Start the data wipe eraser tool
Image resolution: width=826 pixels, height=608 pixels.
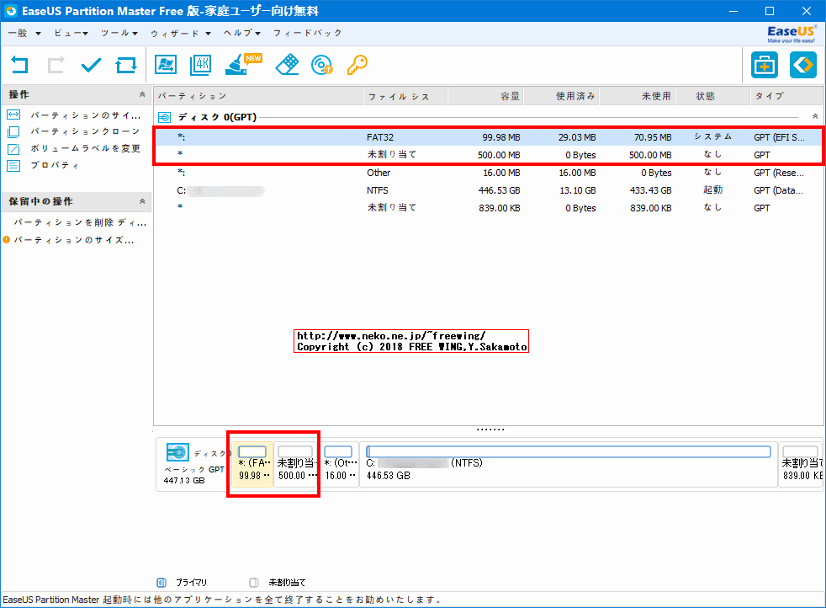(x=286, y=65)
